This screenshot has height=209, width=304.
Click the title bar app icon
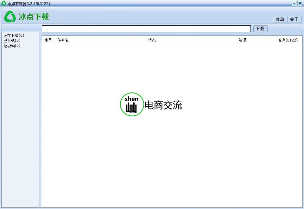click(x=4, y=3)
